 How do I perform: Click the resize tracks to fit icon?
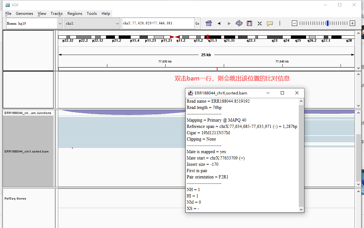(x=260, y=23)
